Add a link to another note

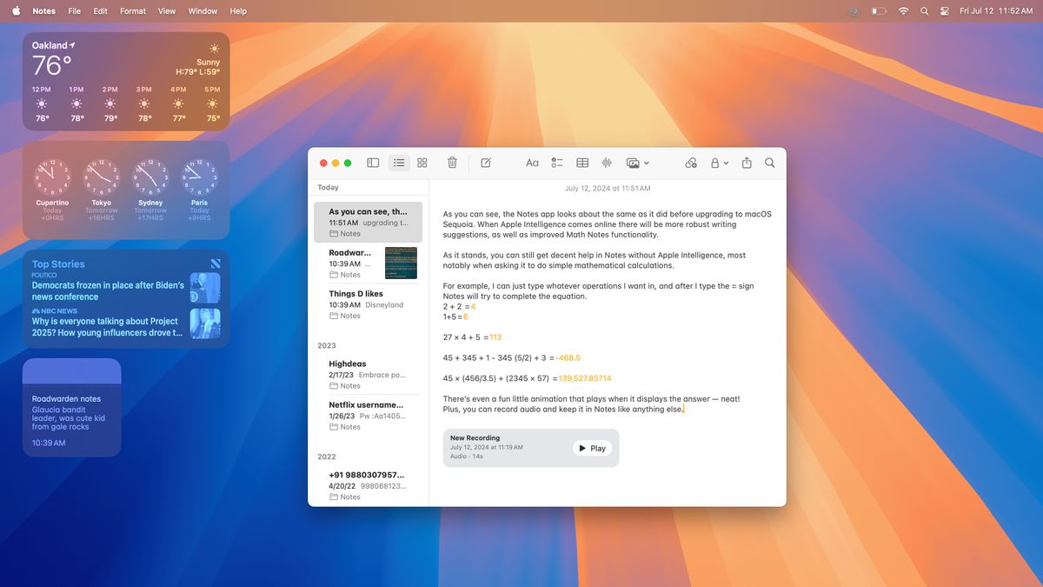[x=691, y=163]
